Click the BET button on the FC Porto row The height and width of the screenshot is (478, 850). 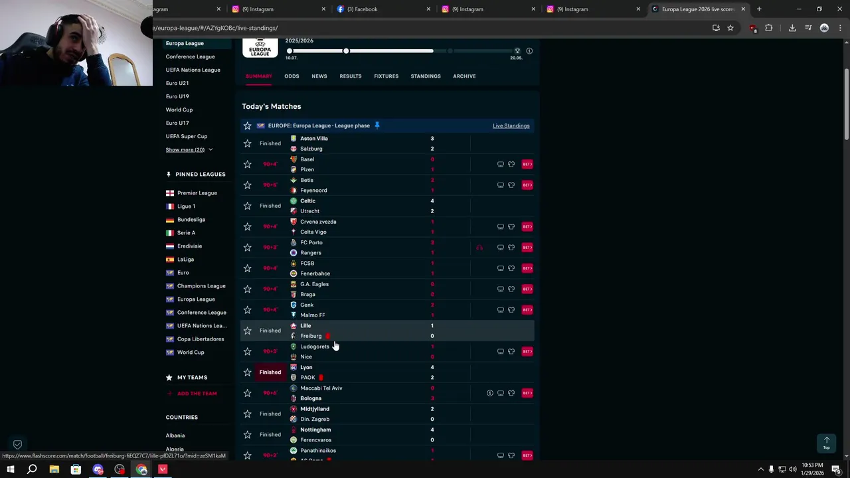click(527, 247)
